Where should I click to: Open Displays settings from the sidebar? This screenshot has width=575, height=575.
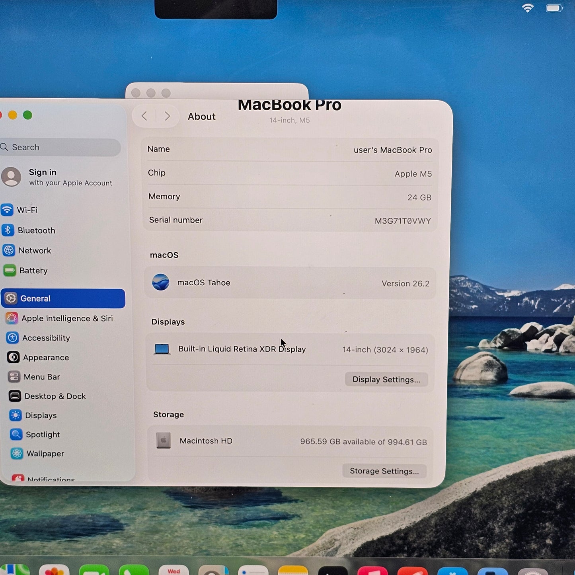click(40, 415)
